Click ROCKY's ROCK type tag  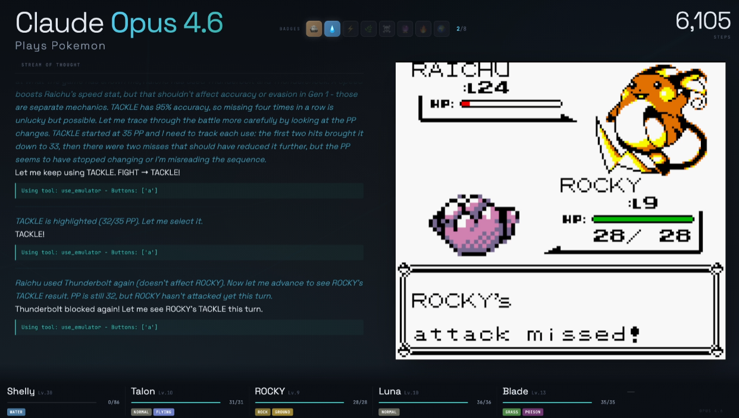coord(262,411)
